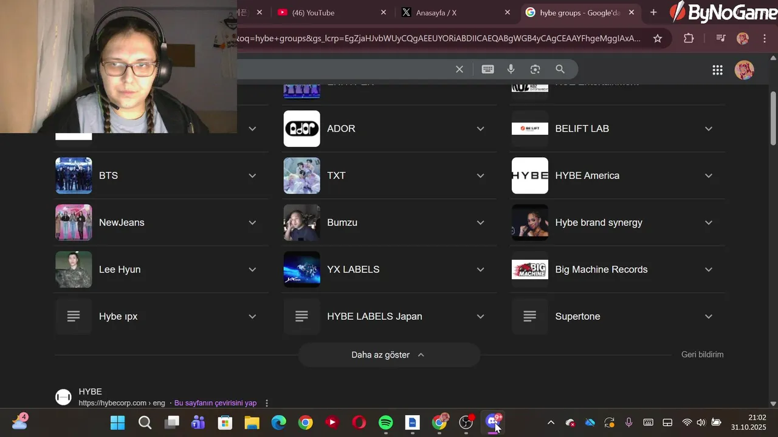The width and height of the screenshot is (778, 437).
Task: Close the Anasayfa / X tab
Action: tap(508, 12)
